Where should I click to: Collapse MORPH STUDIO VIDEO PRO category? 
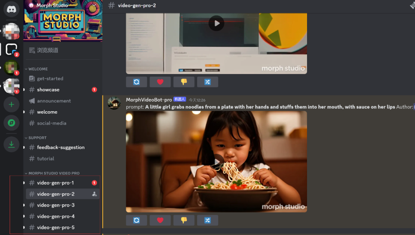pyautogui.click(x=54, y=173)
